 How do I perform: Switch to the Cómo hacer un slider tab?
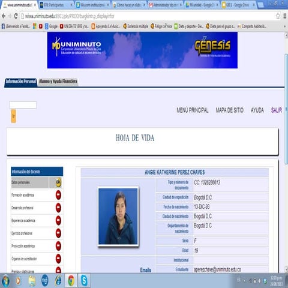pos(129,5)
